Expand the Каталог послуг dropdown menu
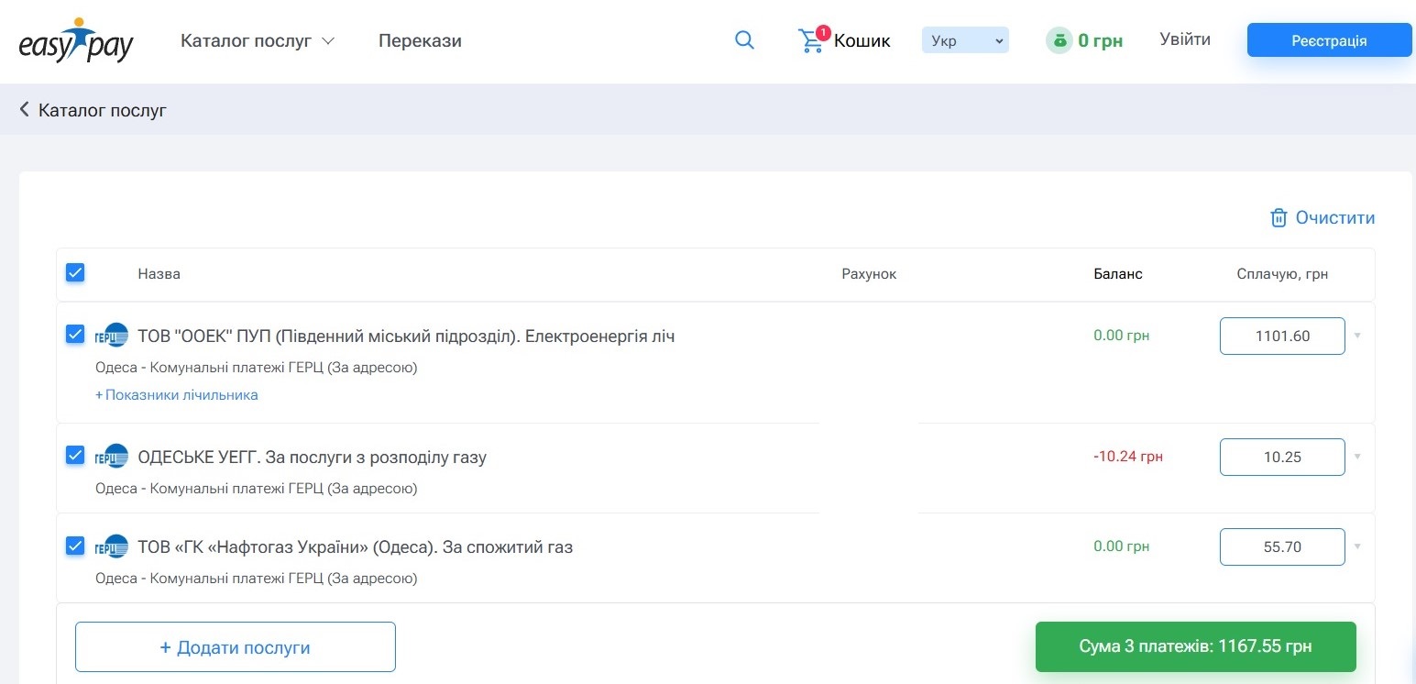The height and width of the screenshot is (684, 1416). tap(258, 41)
